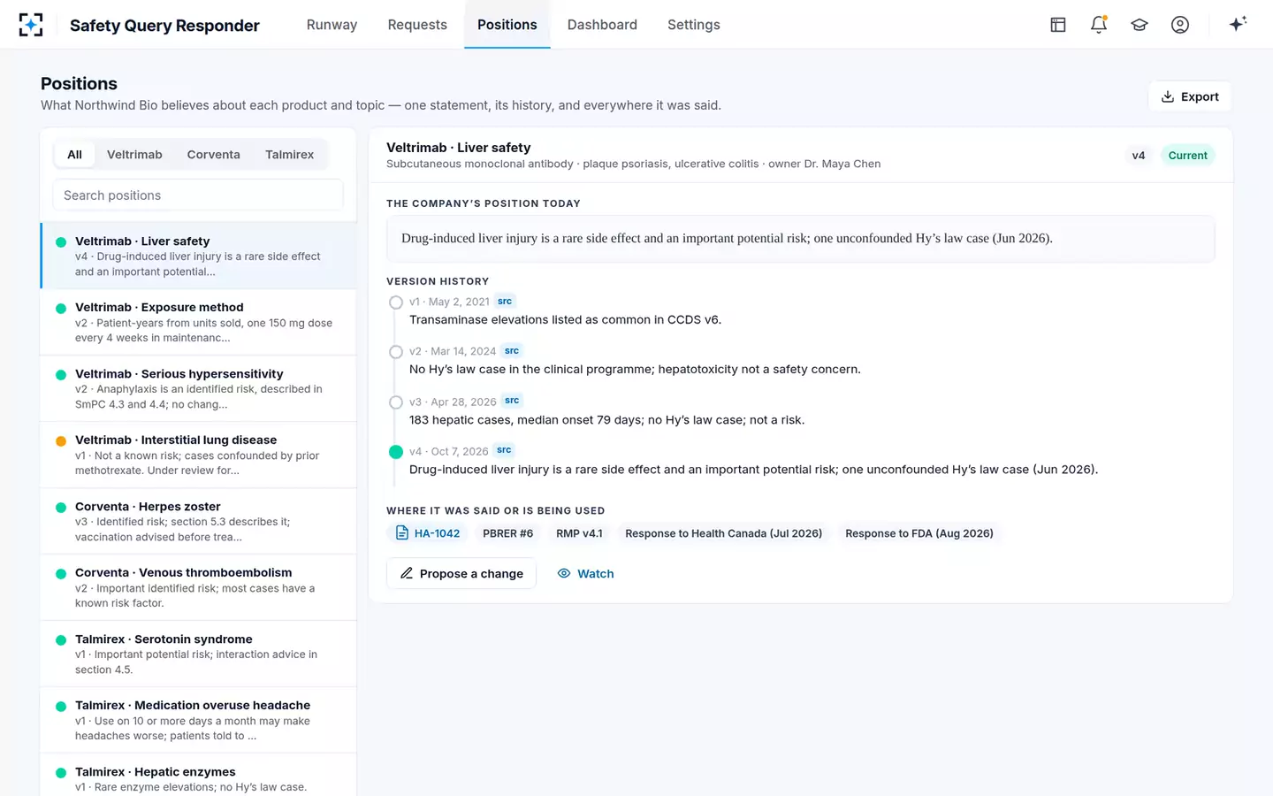Open the src tag for version v1
1273x796 pixels.
coord(505,302)
